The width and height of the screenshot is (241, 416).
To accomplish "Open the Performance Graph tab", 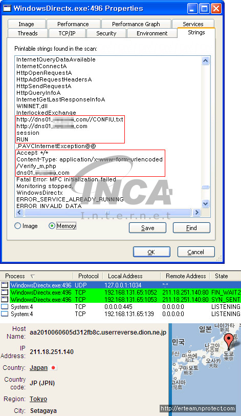I will pyautogui.click(x=136, y=24).
